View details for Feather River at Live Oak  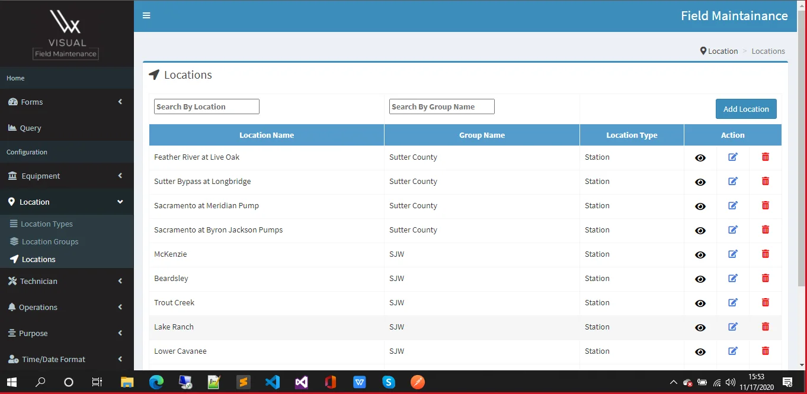point(700,158)
